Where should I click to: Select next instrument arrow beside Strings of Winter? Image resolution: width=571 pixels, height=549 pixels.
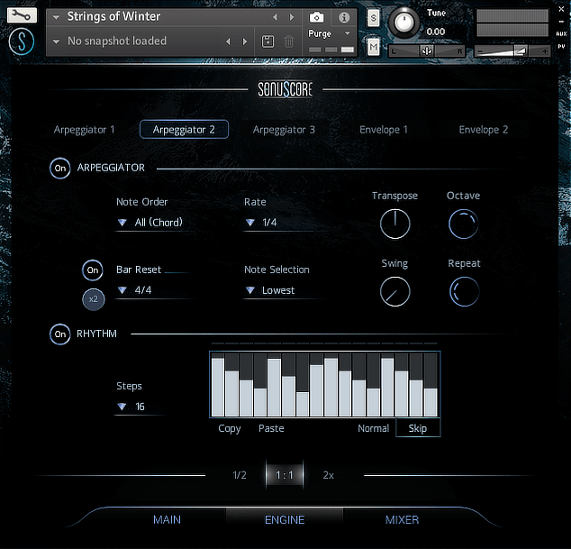click(291, 17)
